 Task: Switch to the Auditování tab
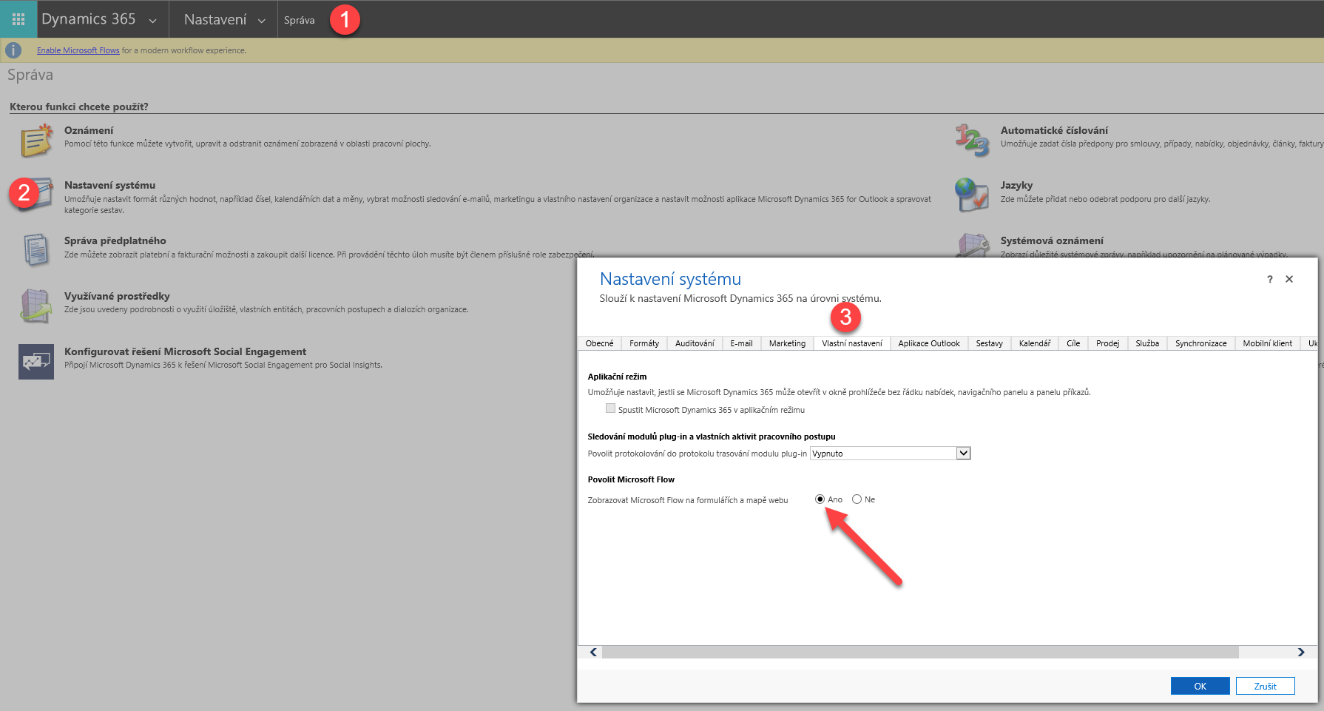tap(695, 343)
